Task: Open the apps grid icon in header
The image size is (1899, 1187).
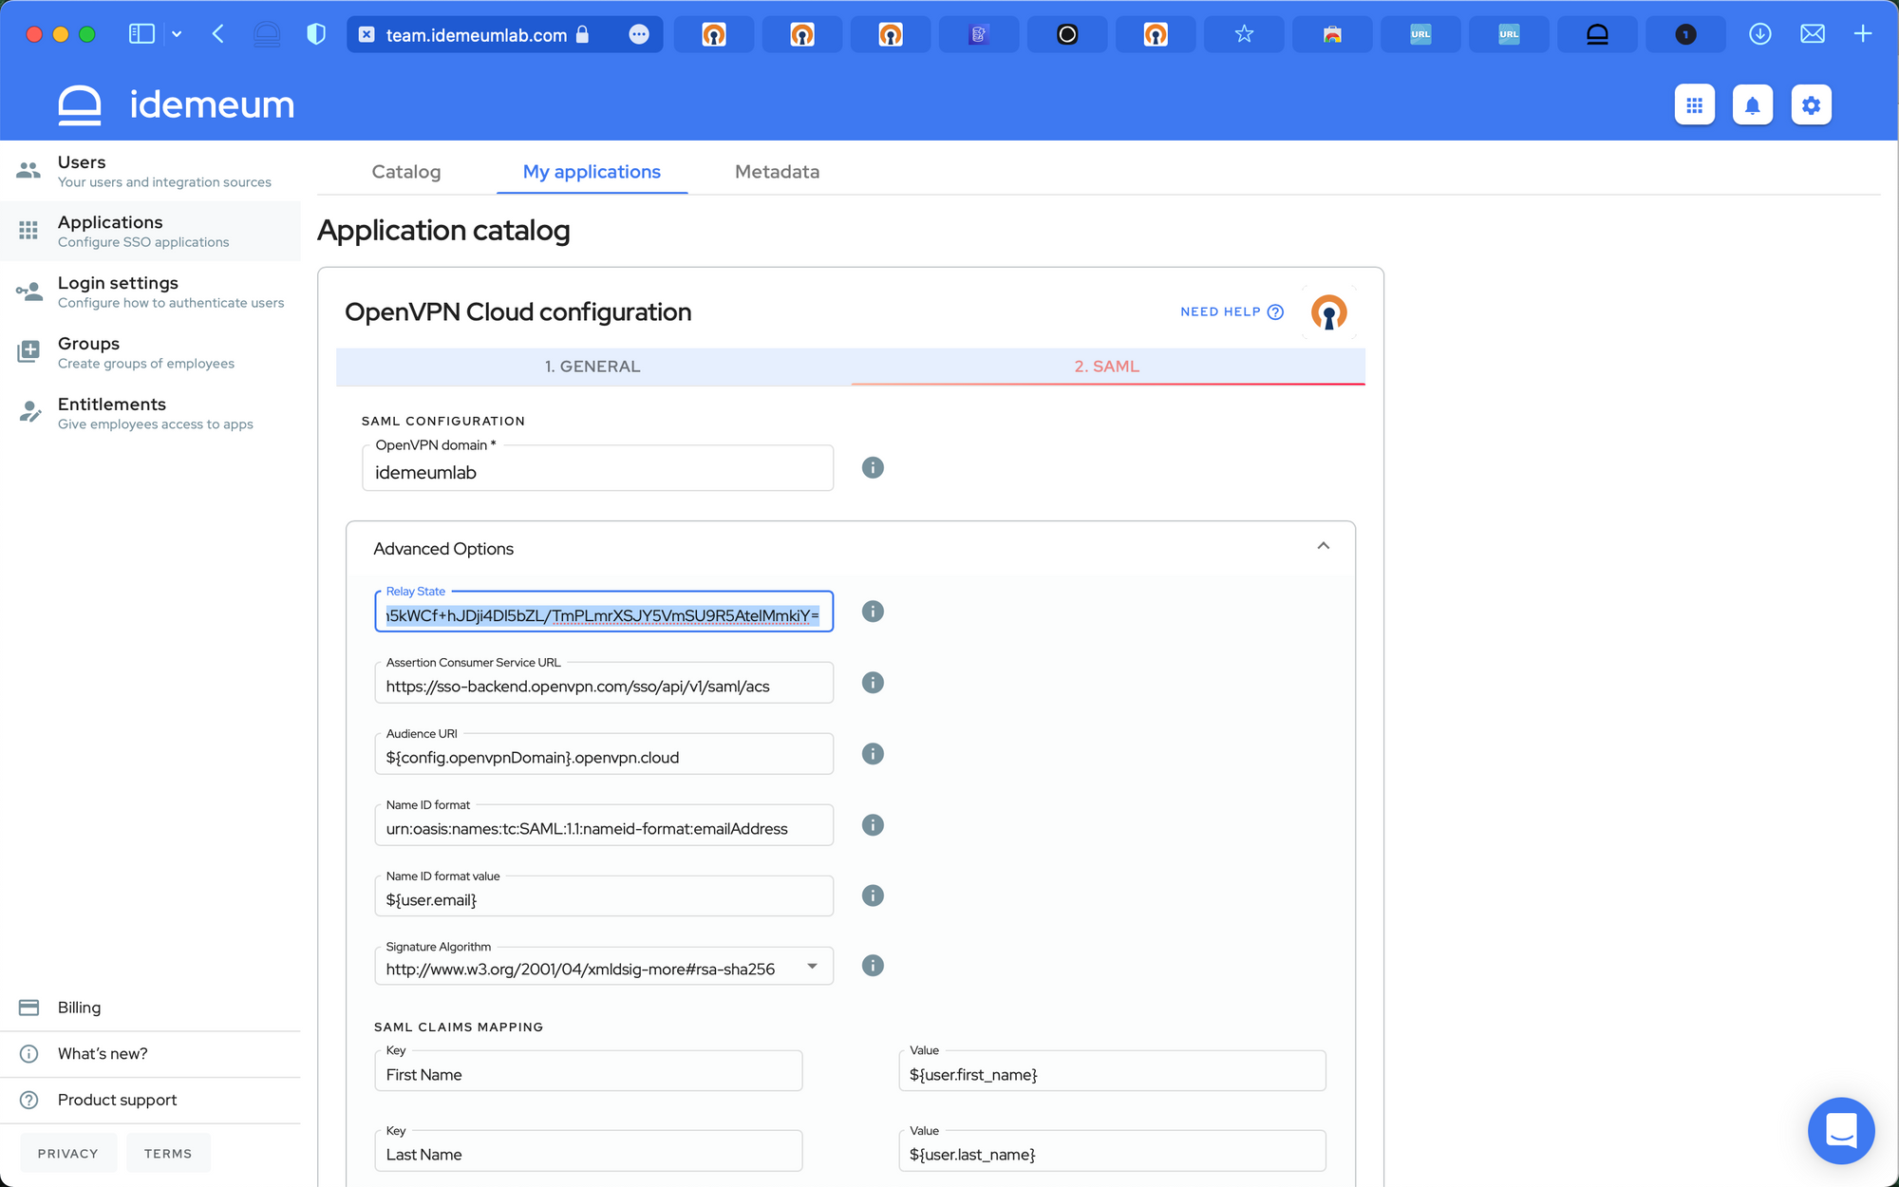Action: [x=1694, y=105]
